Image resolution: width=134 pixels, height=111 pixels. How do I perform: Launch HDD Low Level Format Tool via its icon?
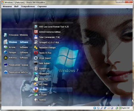click(x=36, y=26)
